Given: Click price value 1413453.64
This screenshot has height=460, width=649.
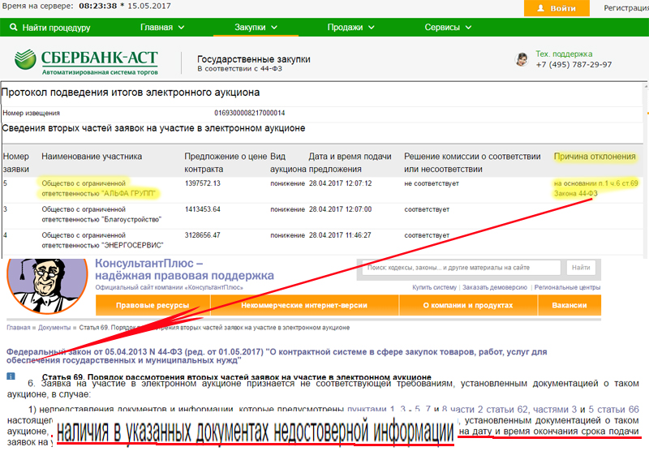Looking at the screenshot, I should coord(202,209).
